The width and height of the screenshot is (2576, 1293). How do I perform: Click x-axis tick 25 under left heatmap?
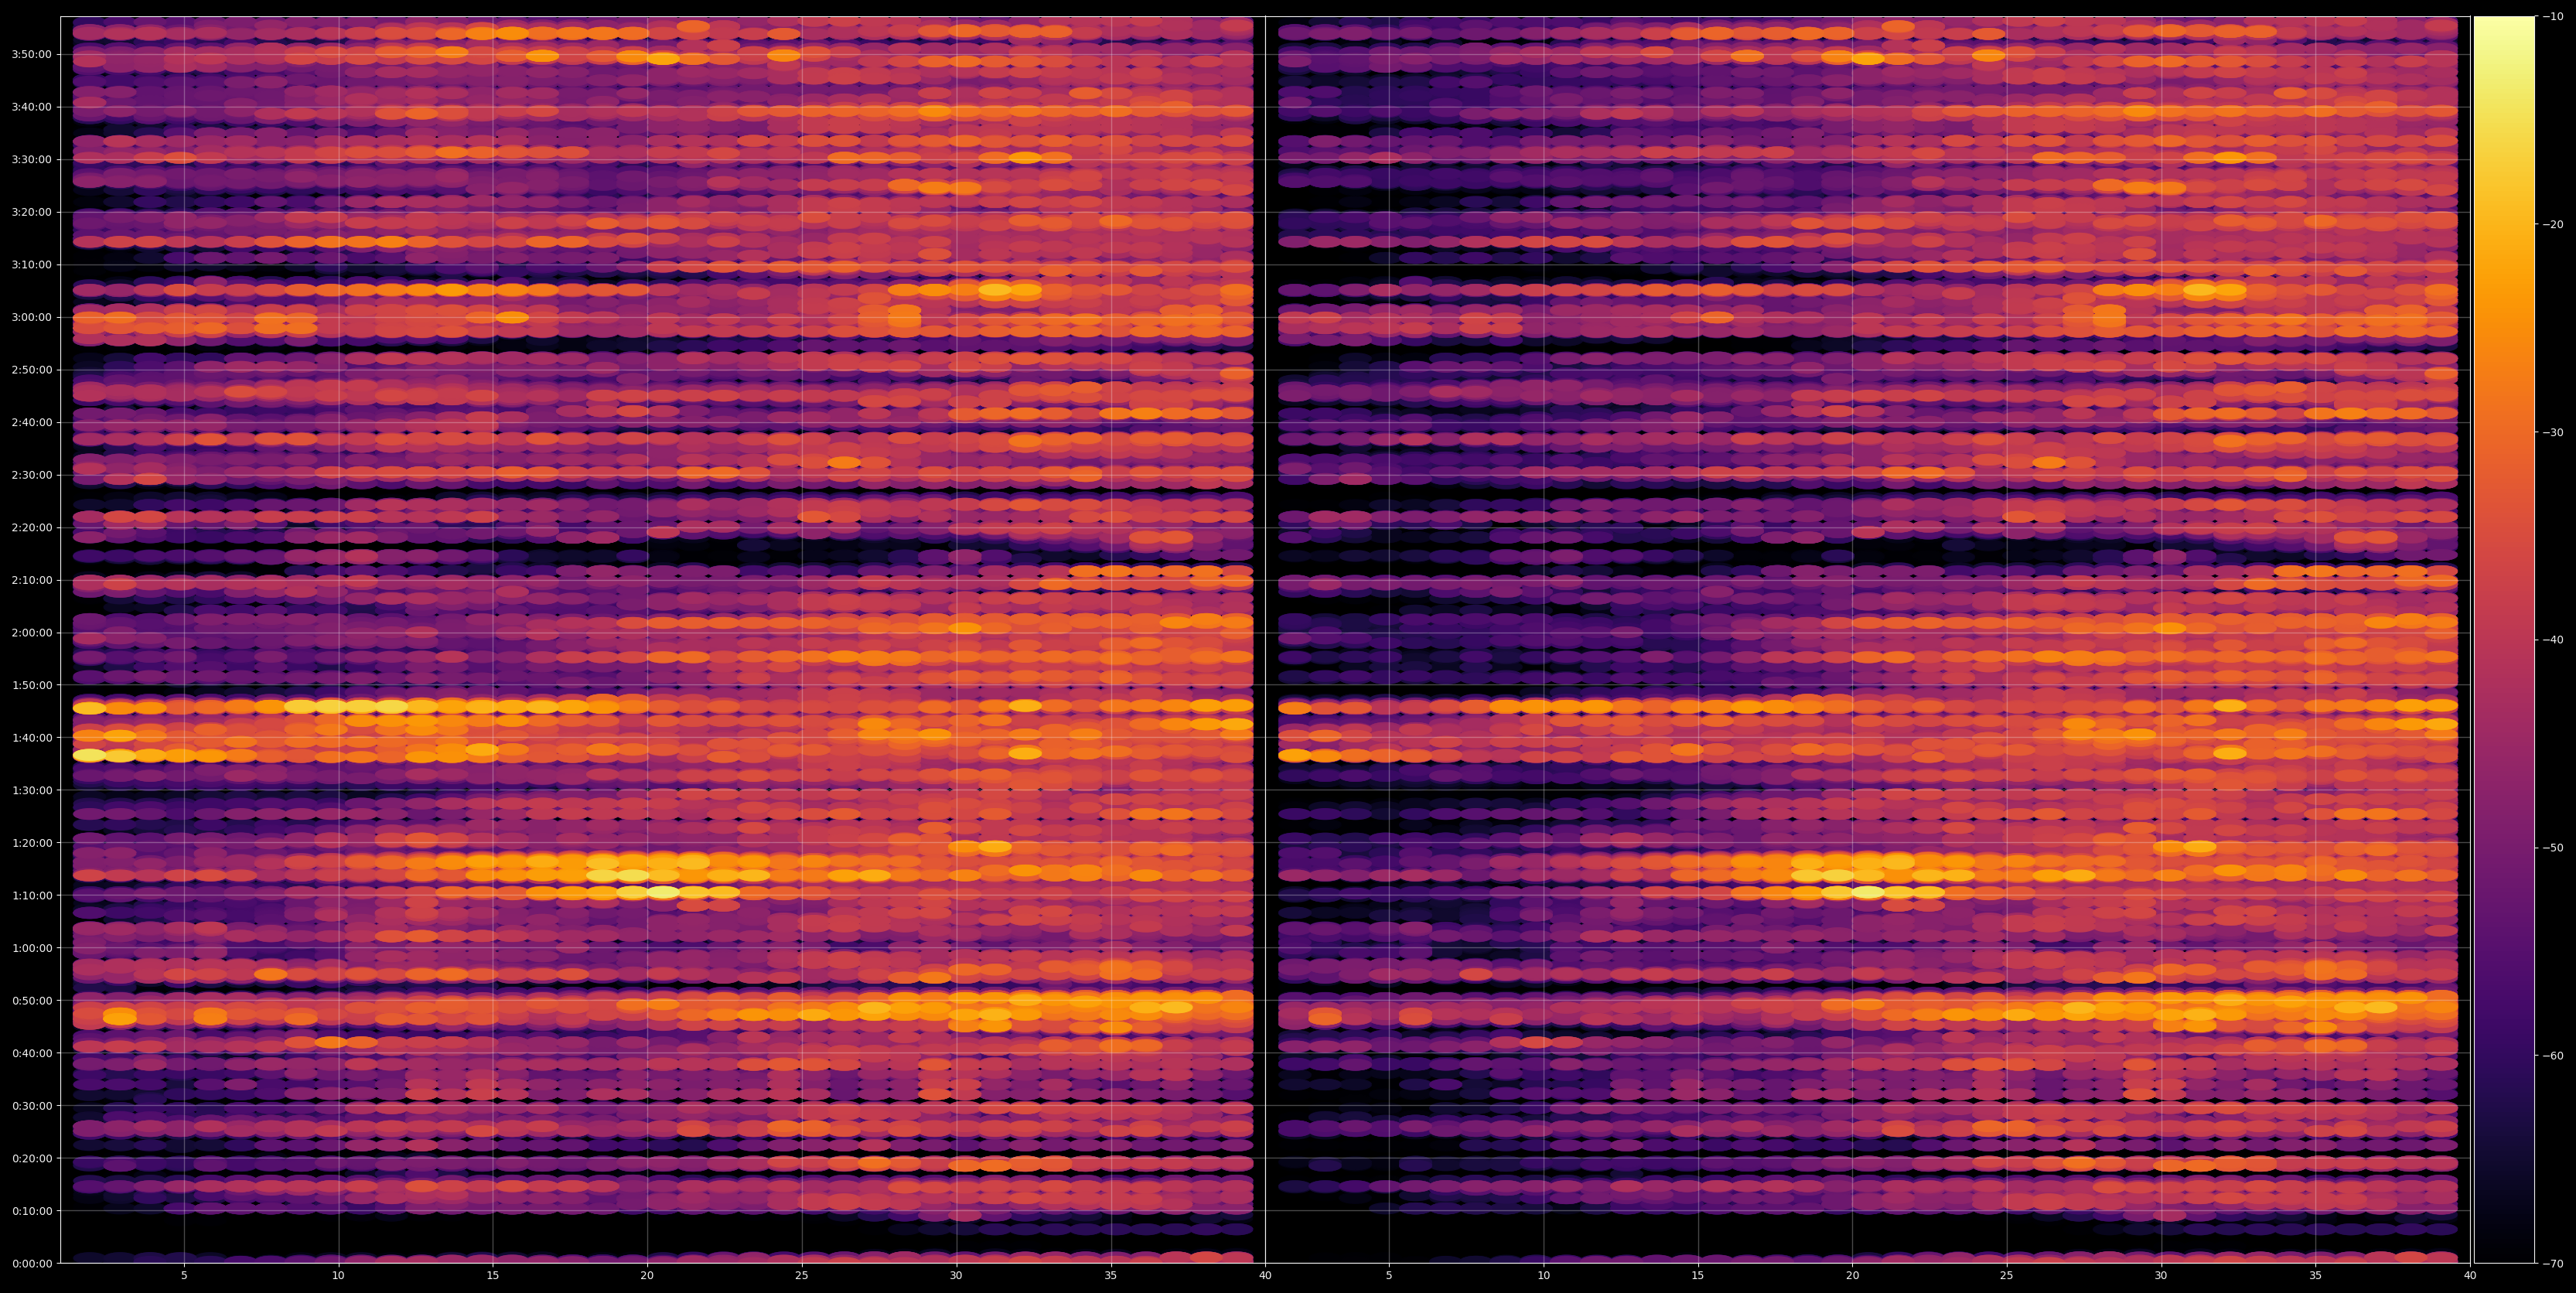coord(802,1276)
